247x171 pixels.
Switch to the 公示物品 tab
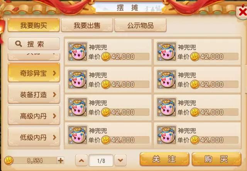click(140, 25)
